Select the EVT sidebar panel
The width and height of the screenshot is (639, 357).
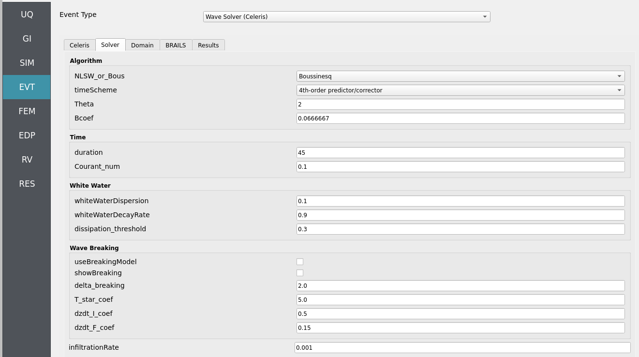point(27,87)
